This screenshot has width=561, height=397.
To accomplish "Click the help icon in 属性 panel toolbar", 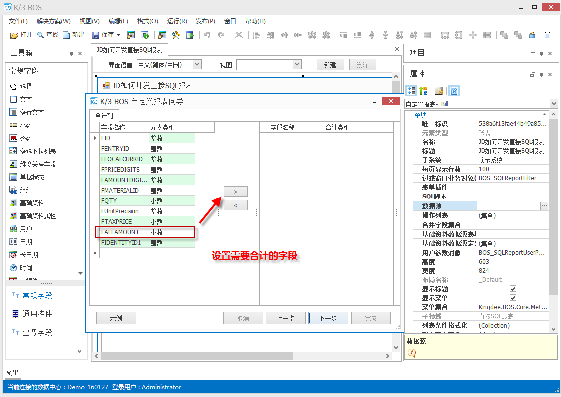I will coord(454,91).
